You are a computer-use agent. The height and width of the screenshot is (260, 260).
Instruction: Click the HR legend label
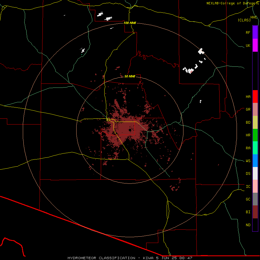(x=248, y=135)
